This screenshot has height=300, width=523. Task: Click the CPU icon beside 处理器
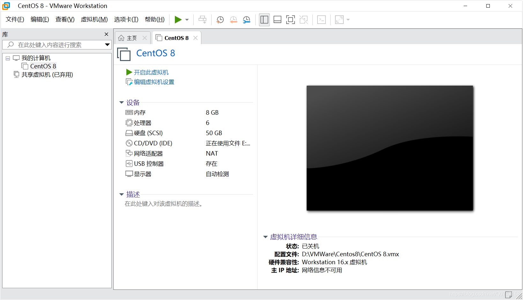click(x=129, y=123)
